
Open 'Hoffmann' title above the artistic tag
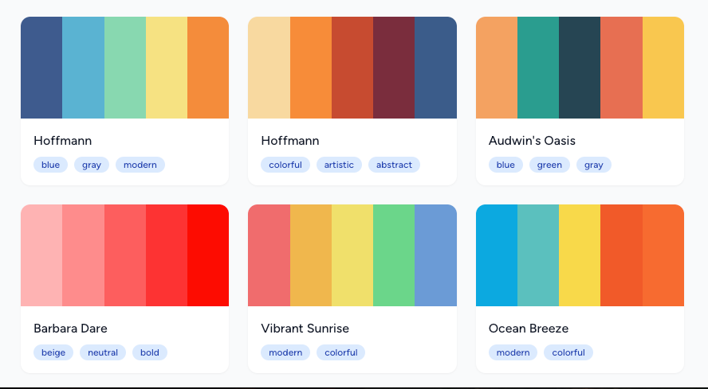tap(290, 141)
